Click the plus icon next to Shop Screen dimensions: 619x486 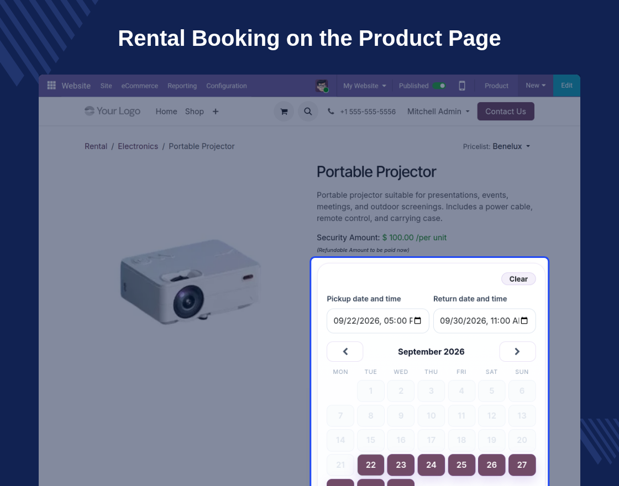216,112
